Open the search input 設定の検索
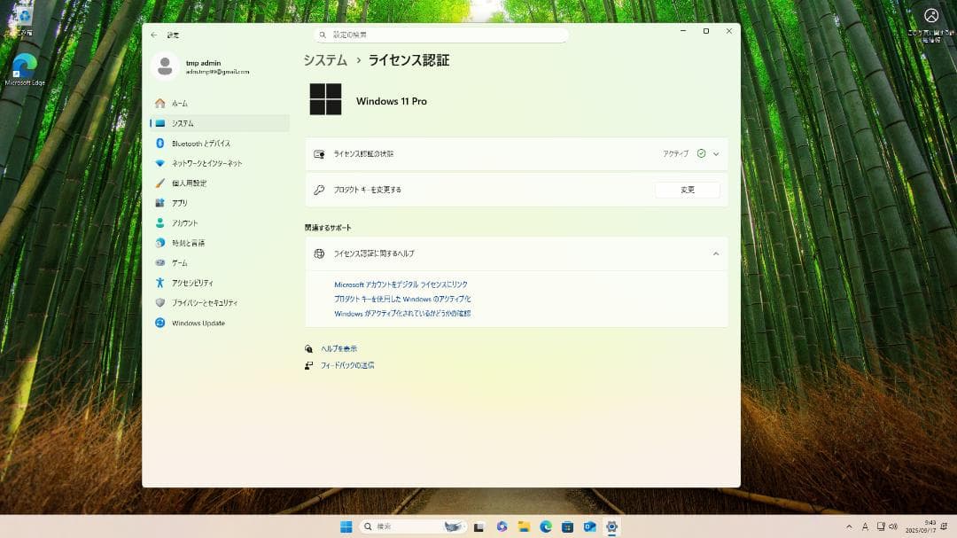Screen dimensions: 957x538 pyautogui.click(x=441, y=34)
